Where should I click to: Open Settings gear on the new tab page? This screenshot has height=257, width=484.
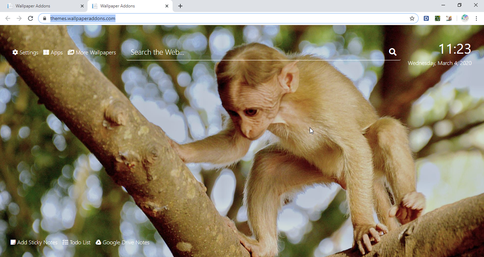point(15,52)
